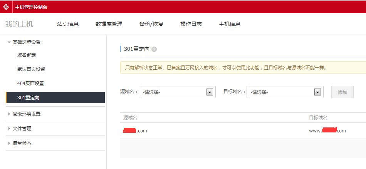This screenshot has height=169, width=366.
Task: Switch to the 数据库管理 tab
Action: (x=109, y=24)
